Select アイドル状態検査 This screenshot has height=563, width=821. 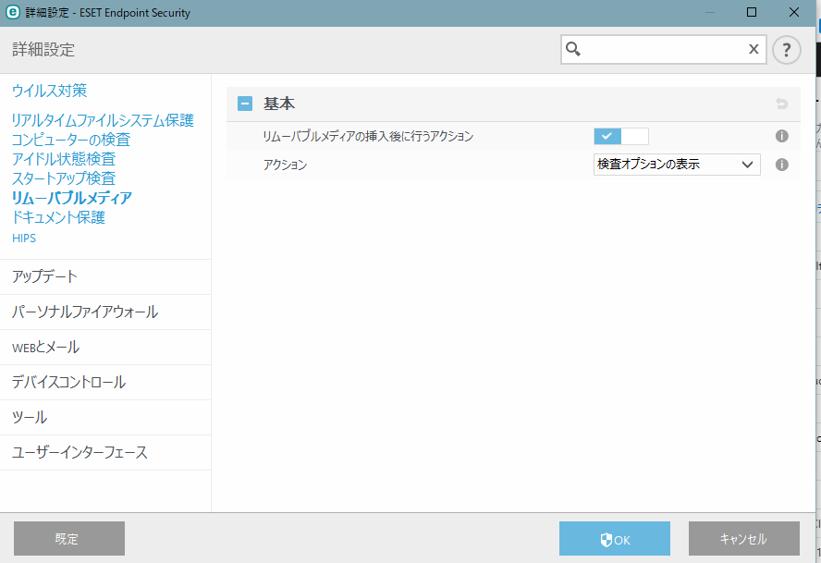coord(64,159)
